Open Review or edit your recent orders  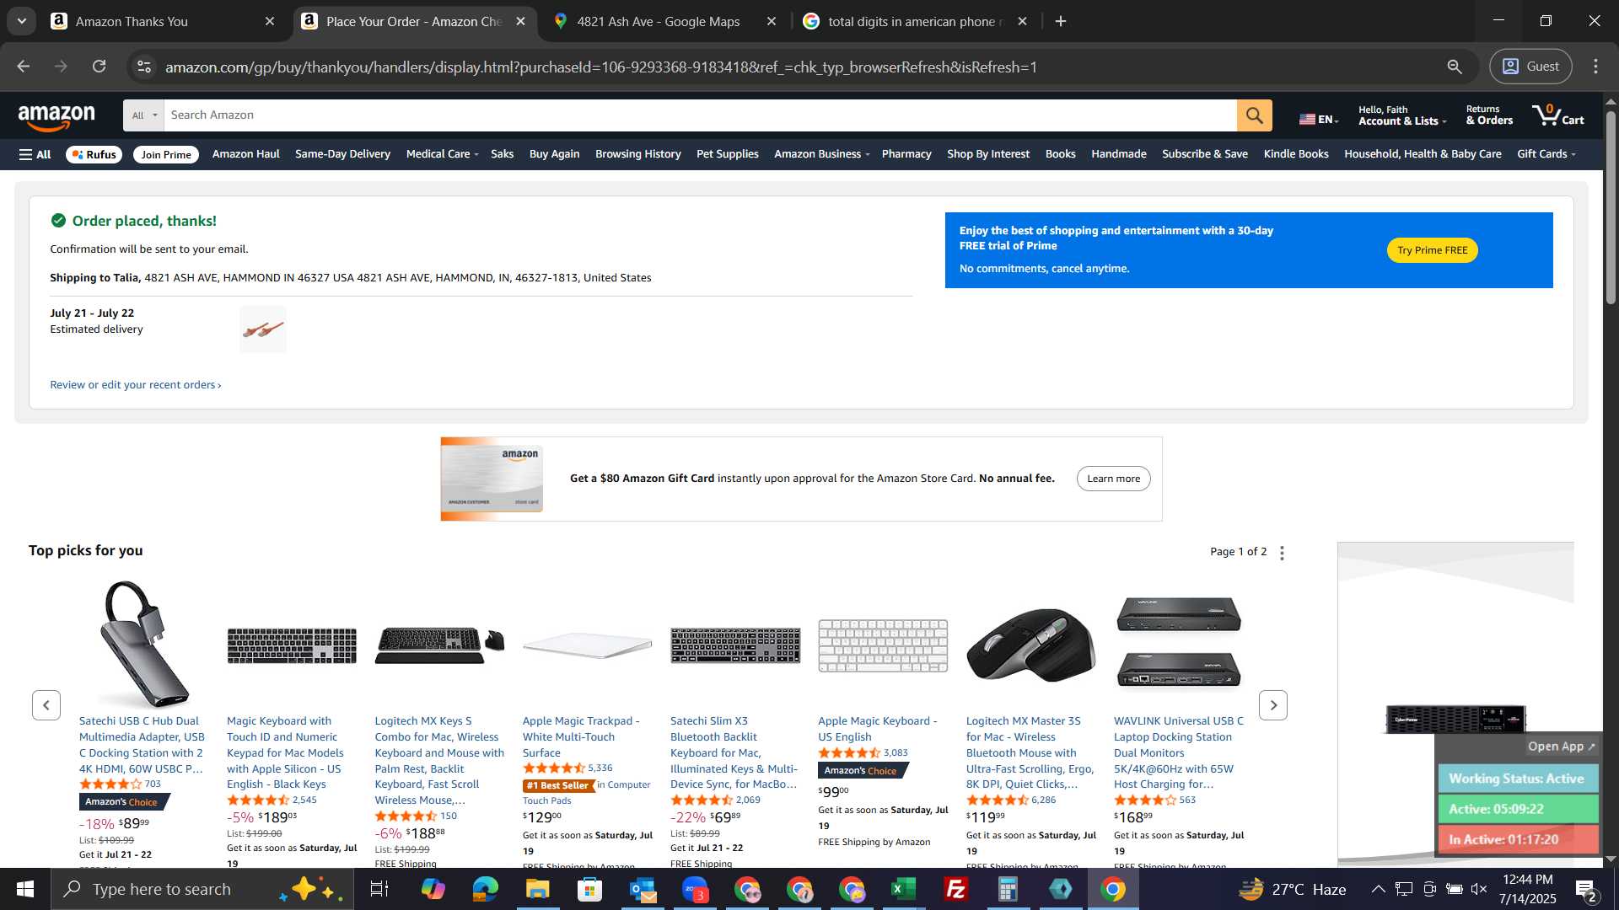pyautogui.click(x=135, y=385)
